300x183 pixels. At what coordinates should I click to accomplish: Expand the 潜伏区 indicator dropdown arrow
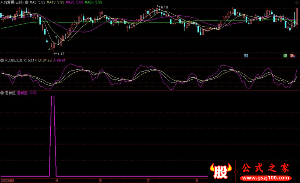2,93
